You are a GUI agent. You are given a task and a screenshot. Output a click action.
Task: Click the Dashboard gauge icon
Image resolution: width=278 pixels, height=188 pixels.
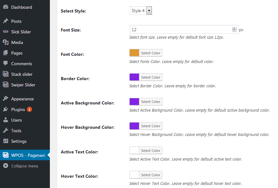pyautogui.click(x=6, y=7)
